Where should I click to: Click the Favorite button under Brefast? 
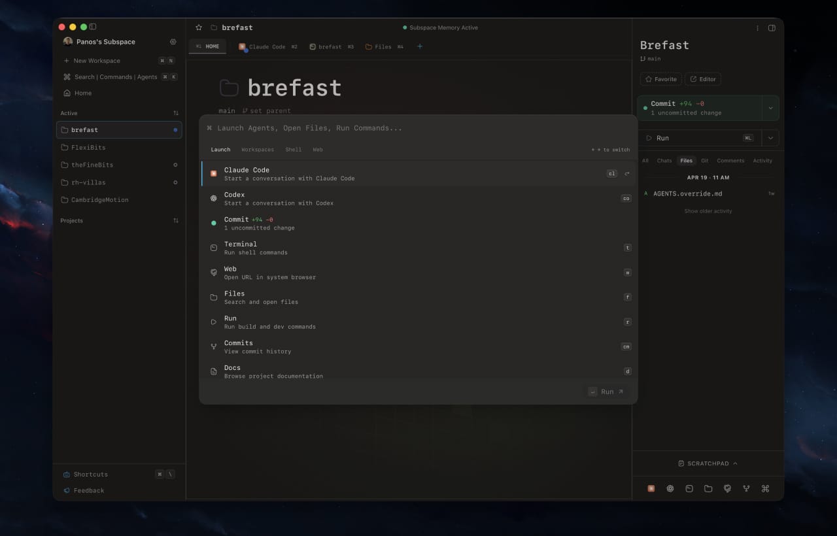click(660, 78)
